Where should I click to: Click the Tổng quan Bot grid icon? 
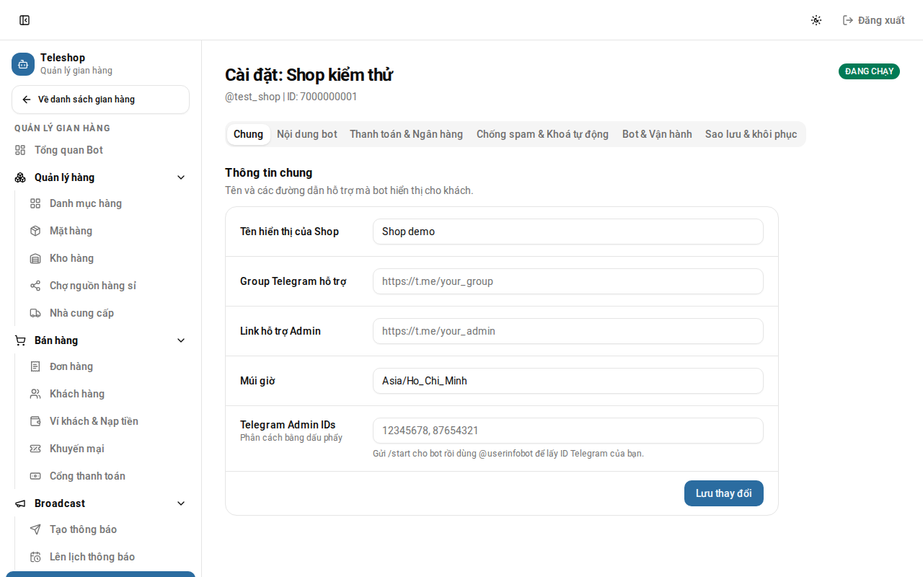(x=20, y=150)
